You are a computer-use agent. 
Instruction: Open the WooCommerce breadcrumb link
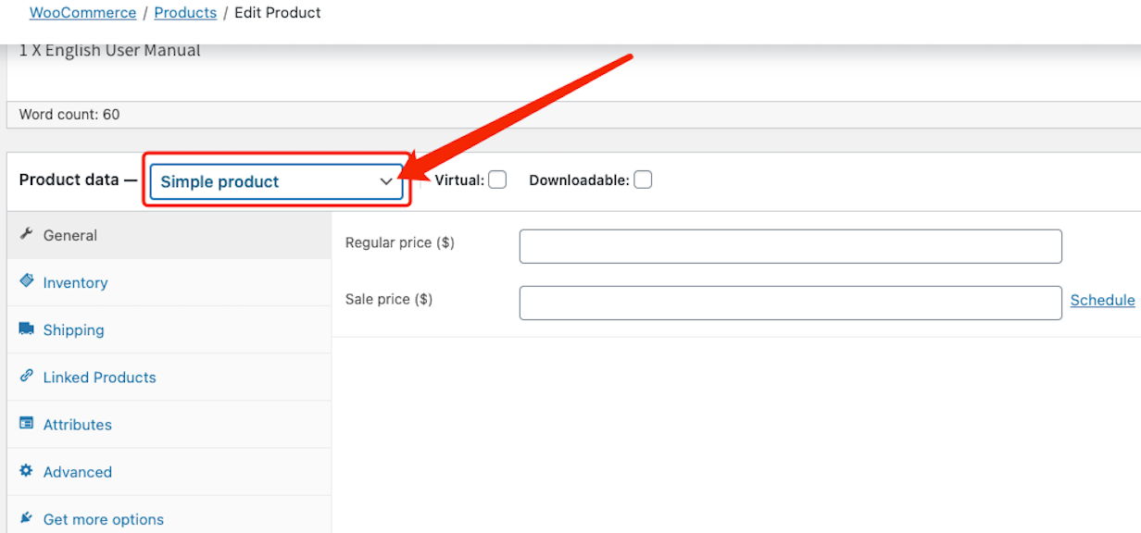coord(83,13)
